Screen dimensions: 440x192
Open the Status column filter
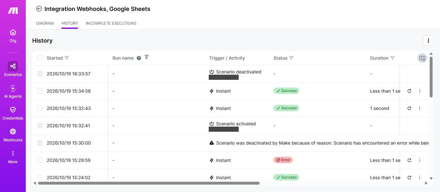[x=291, y=58]
